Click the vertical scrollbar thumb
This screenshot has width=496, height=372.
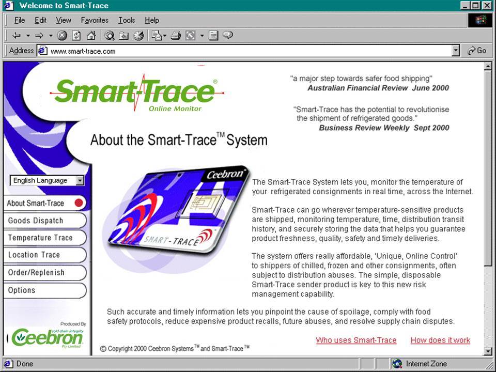click(487, 168)
